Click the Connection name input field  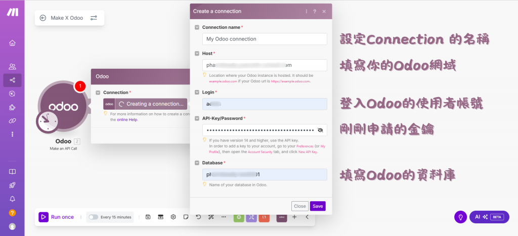(x=265, y=39)
